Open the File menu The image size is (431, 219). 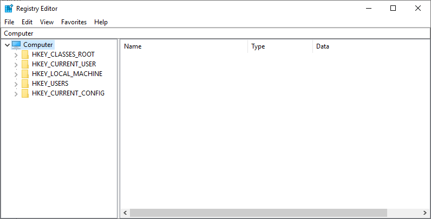tap(9, 22)
